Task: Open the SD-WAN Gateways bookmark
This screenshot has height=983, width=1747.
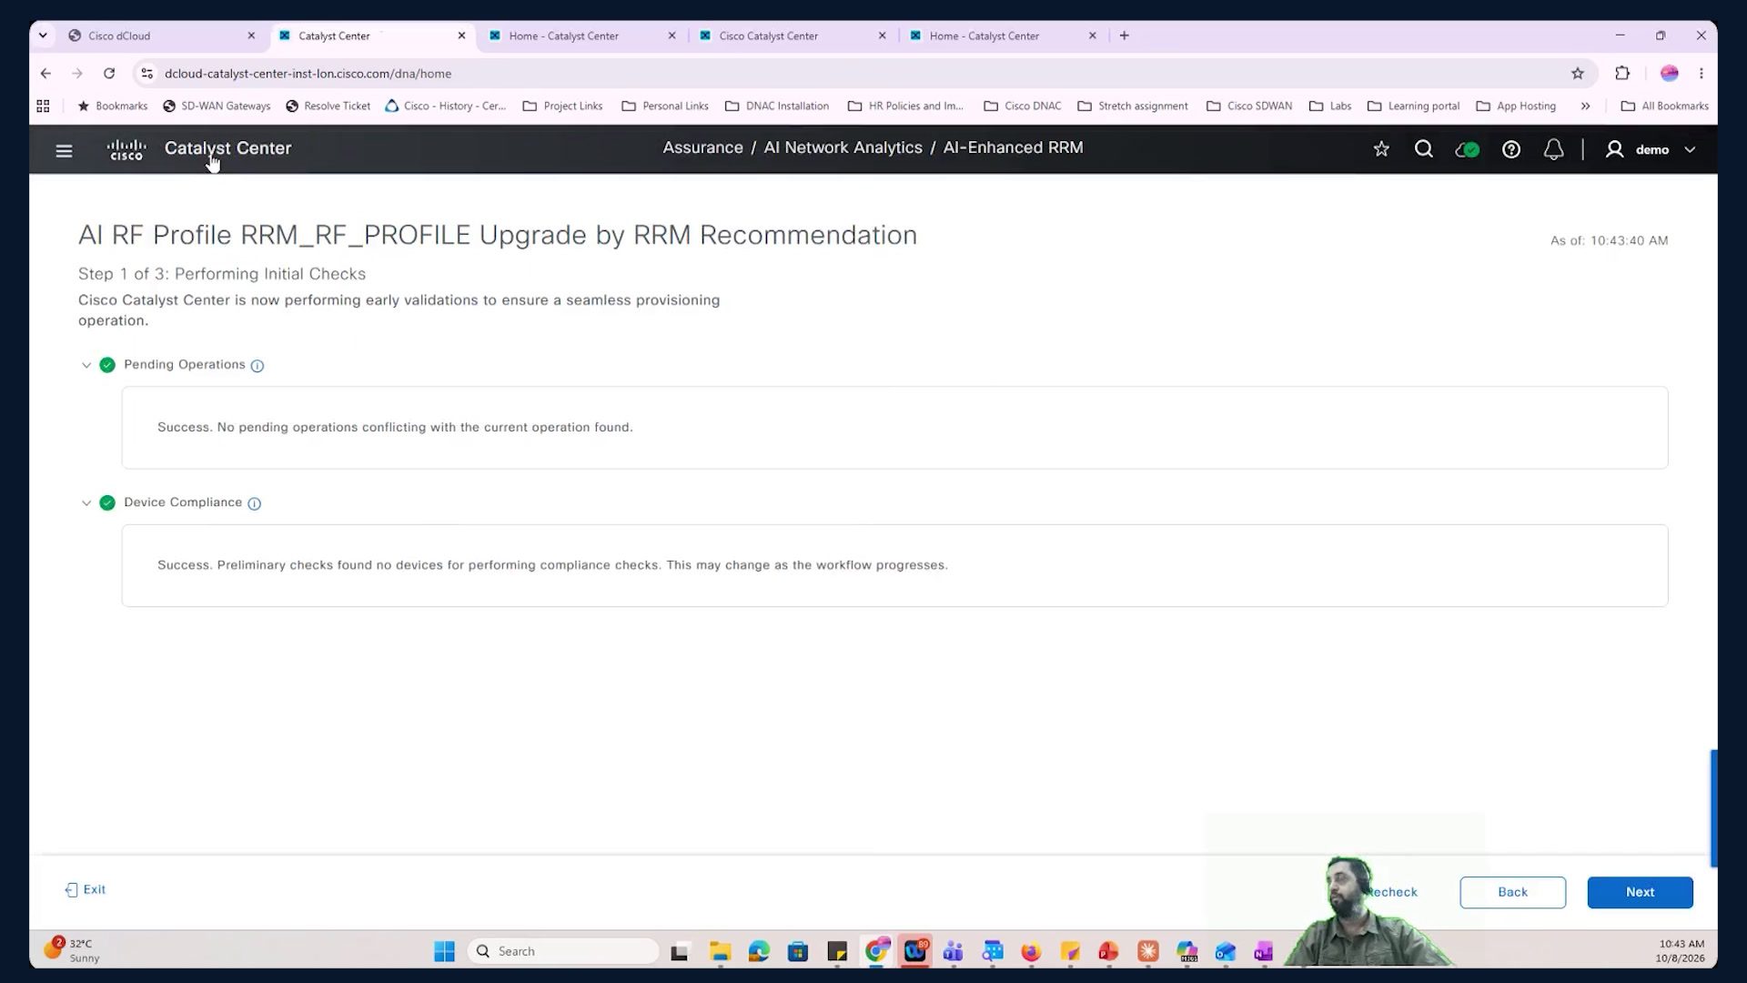Action: 217,106
